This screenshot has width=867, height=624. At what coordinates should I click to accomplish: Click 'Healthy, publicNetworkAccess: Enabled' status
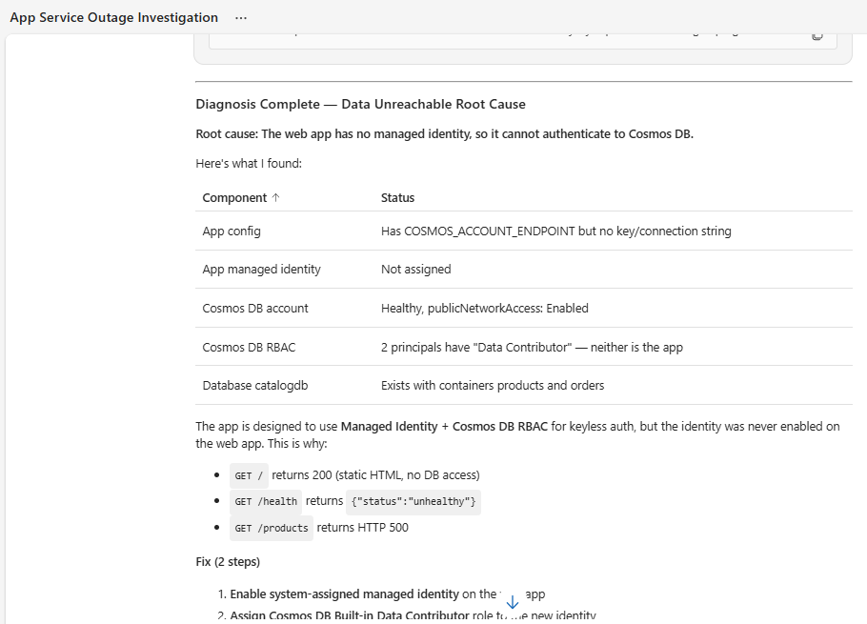[484, 309]
